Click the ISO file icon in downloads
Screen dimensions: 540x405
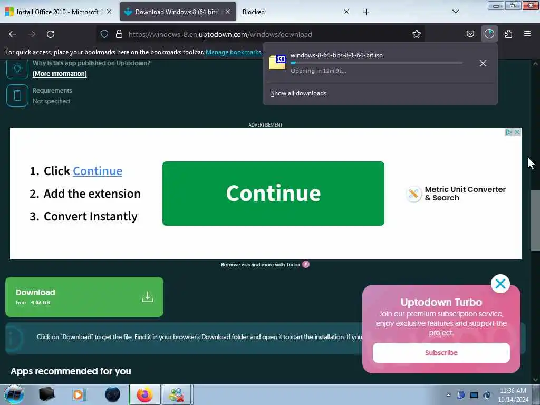(x=277, y=62)
